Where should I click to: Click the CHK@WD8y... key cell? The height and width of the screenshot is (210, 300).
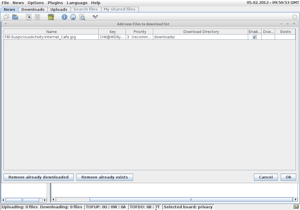point(112,37)
